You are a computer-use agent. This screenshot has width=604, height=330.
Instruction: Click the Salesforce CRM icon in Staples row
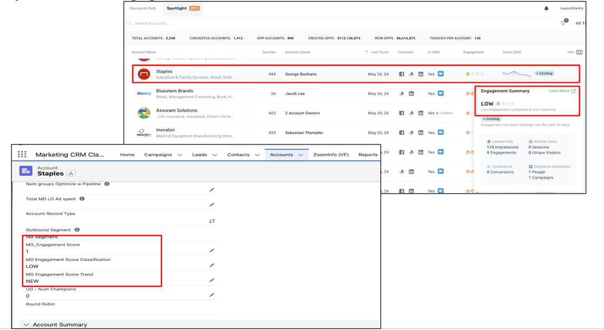[441, 74]
